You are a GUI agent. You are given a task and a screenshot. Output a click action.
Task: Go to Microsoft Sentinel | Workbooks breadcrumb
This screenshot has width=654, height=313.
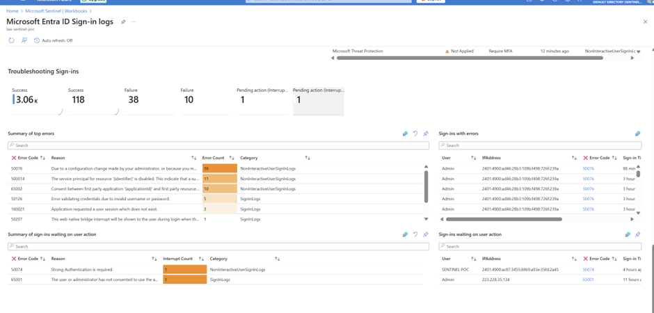(x=56, y=11)
